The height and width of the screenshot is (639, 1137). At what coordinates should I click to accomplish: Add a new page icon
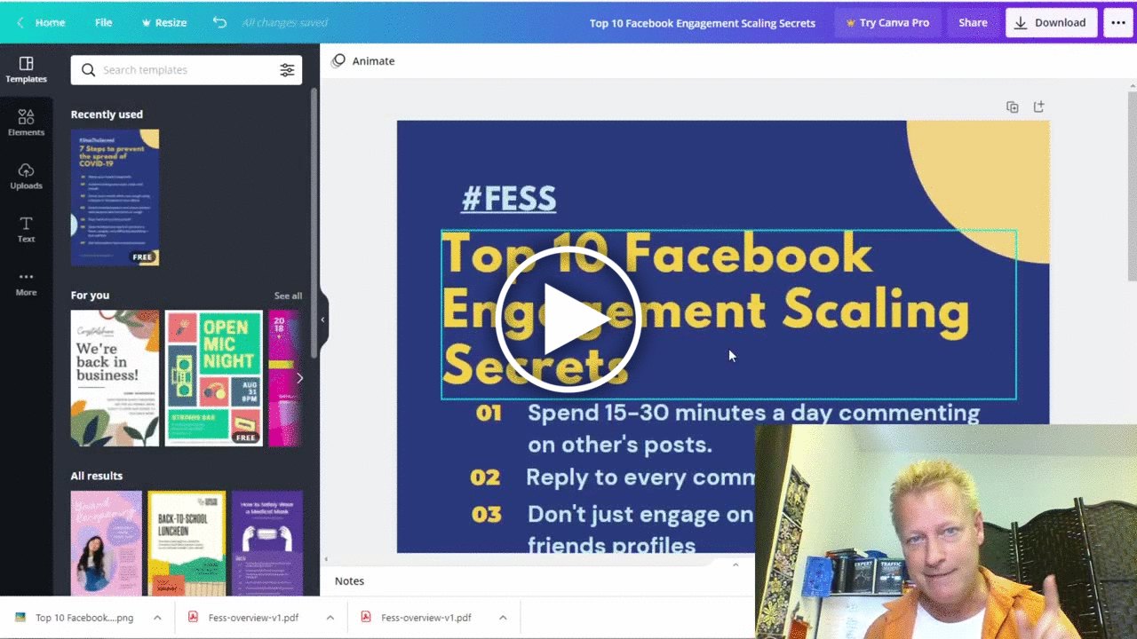click(1038, 106)
